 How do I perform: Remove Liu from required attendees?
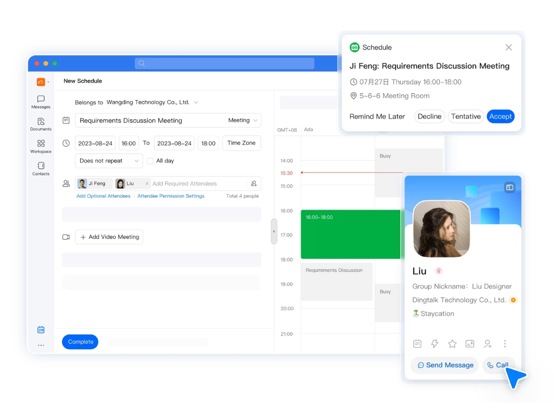(147, 184)
